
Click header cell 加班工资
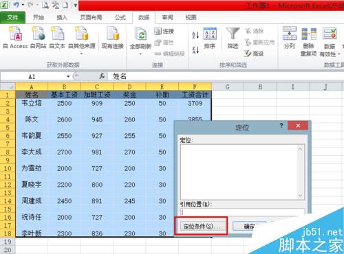point(97,95)
